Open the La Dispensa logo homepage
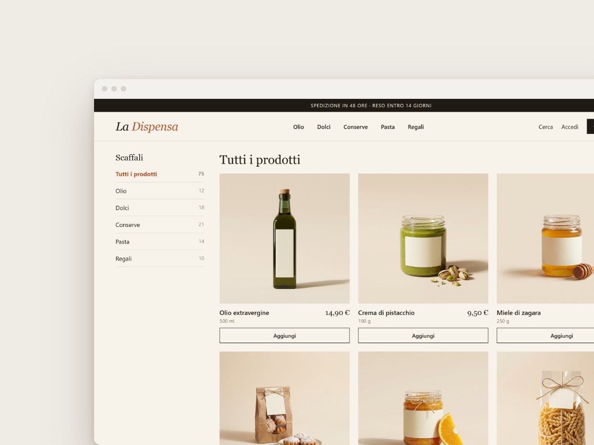594x445 pixels. pos(147,127)
